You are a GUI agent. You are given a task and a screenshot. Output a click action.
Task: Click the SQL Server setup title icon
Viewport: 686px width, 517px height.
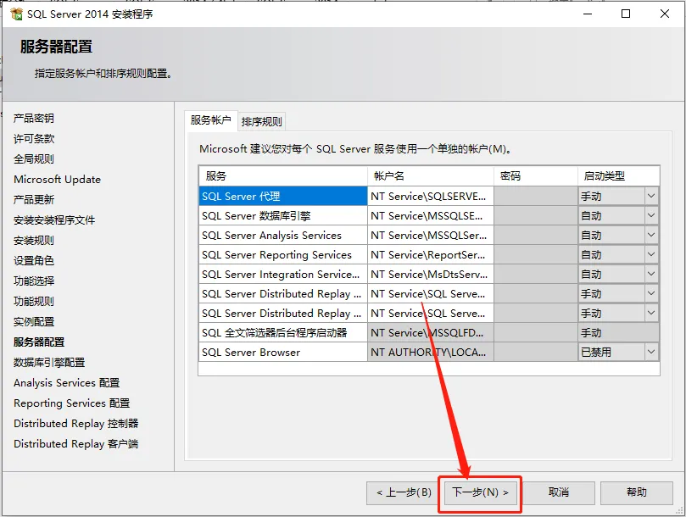click(x=16, y=14)
